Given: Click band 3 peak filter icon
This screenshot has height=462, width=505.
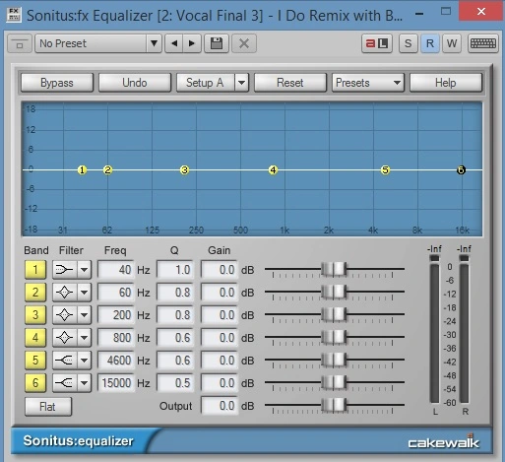Looking at the screenshot, I should click(65, 315).
